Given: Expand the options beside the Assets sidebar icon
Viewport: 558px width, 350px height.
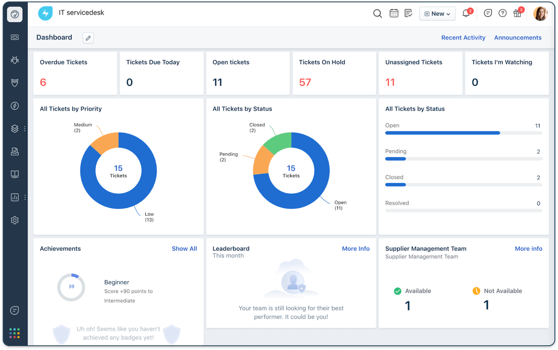Looking at the screenshot, I should (25, 128).
